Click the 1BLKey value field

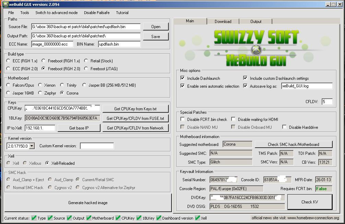pyautogui.click(x=62, y=118)
